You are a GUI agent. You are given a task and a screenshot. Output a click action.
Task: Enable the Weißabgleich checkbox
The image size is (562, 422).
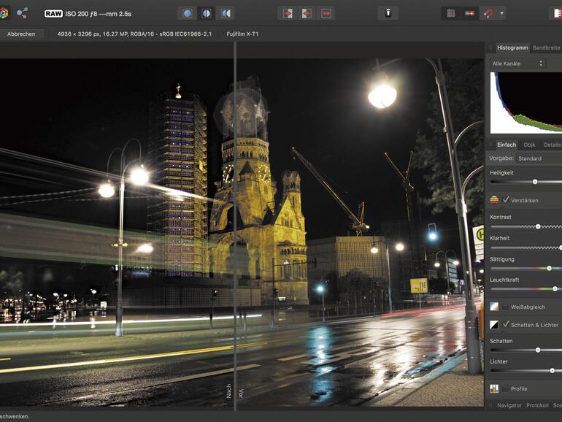[x=506, y=307]
